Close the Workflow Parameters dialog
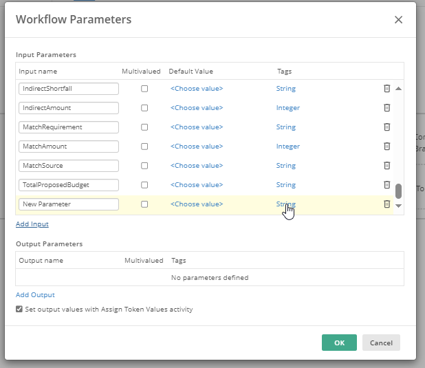Screen dimensions: 425x368 click(x=398, y=19)
